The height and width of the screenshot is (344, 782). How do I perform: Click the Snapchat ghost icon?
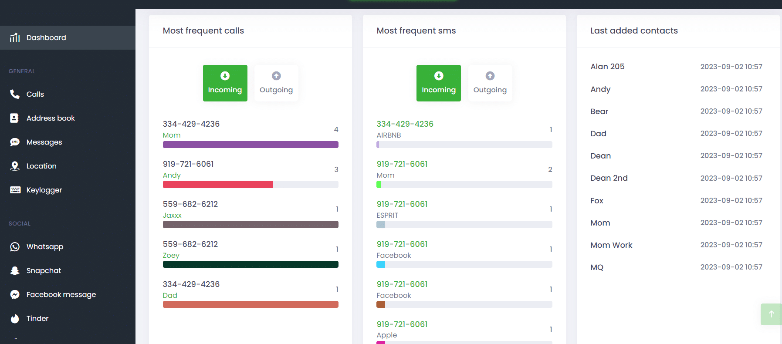pos(15,270)
